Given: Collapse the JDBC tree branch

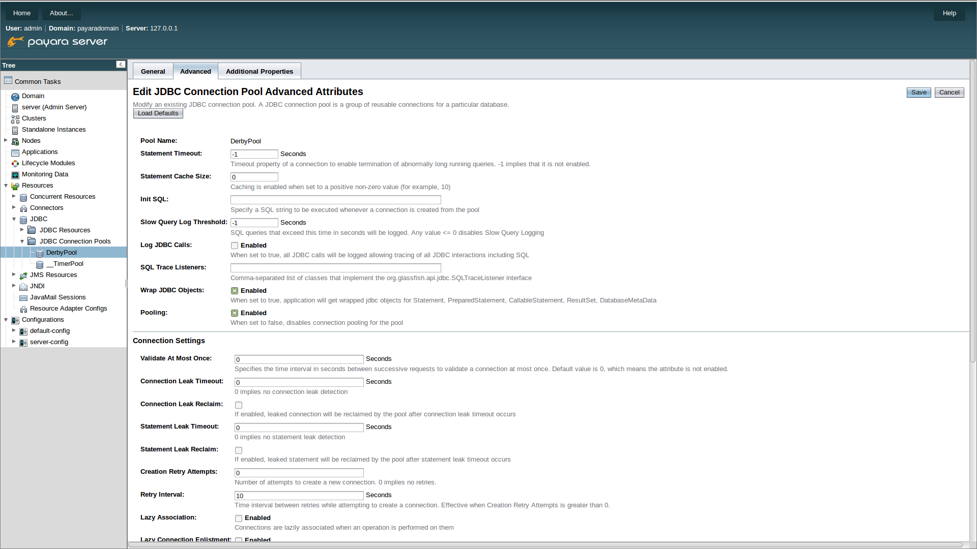Looking at the screenshot, I should tap(14, 219).
